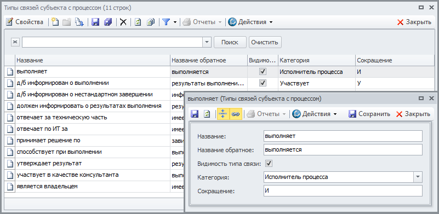Screen dimensions: 439x214
Task: Select the row д/б информирован о выполнении
Action: (93, 83)
